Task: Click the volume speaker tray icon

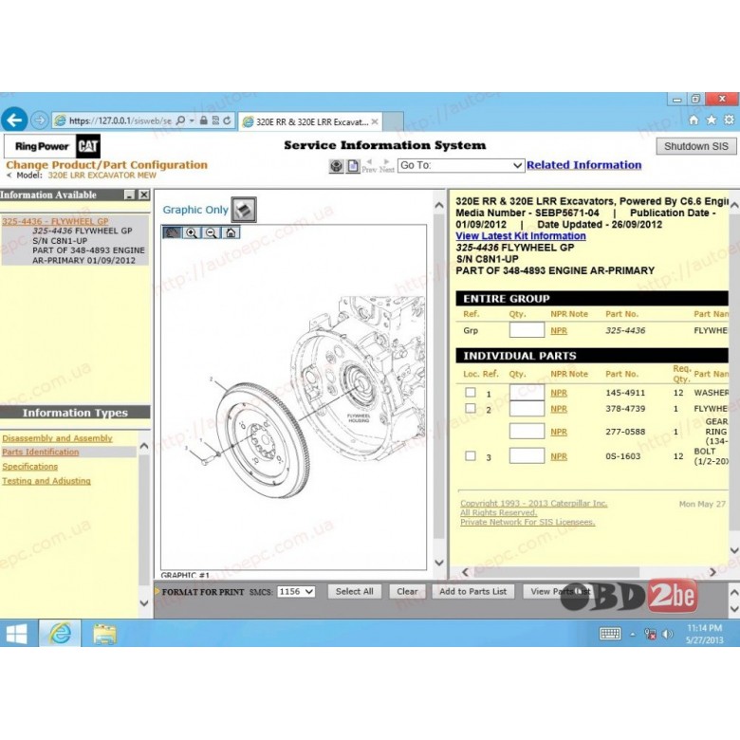Action: [667, 635]
